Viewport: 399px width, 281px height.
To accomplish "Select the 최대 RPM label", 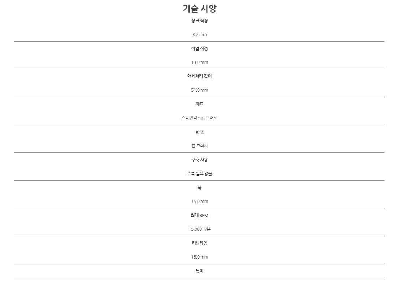I will pyautogui.click(x=199, y=215).
